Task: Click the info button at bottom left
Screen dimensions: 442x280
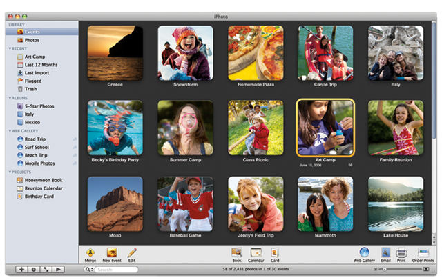Action: pos(34,270)
